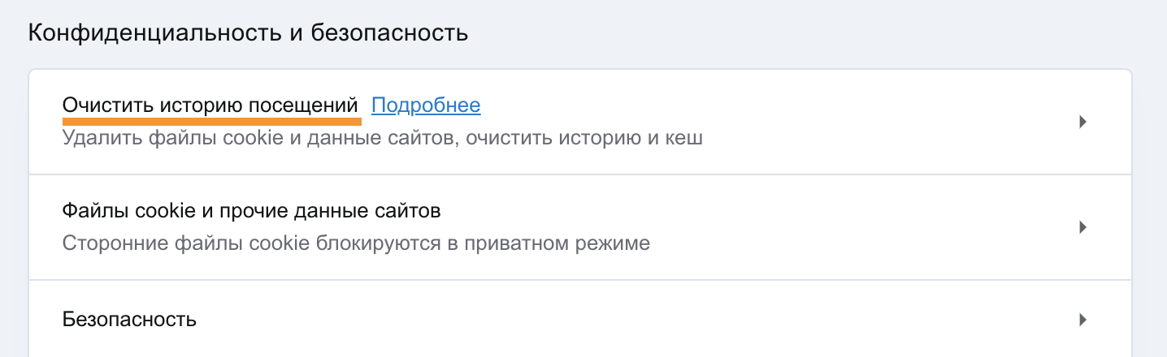Click the Конфиденциальность и безопасность section heading
Image resolution: width=1167 pixels, height=357 pixels.
tap(248, 33)
